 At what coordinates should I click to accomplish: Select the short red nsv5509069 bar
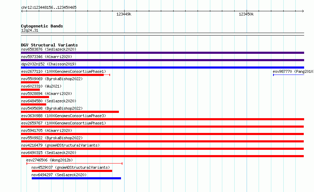[x=30, y=82]
